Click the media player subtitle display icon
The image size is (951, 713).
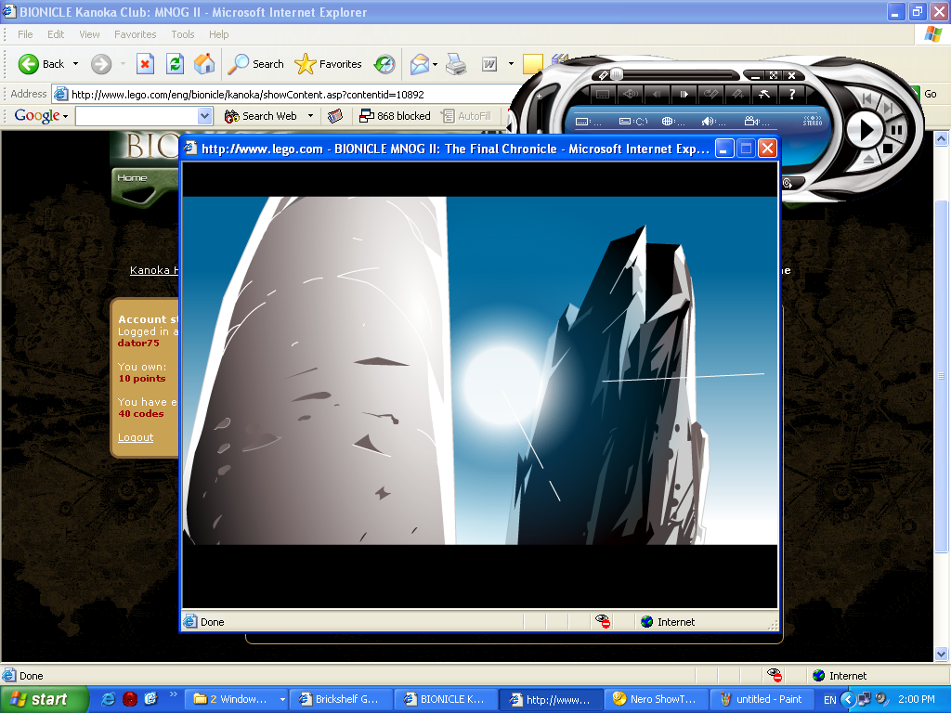coord(588,122)
